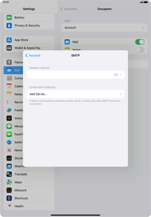Tap the Add Server… label
The width and height of the screenshot is (151, 217).
38,94
